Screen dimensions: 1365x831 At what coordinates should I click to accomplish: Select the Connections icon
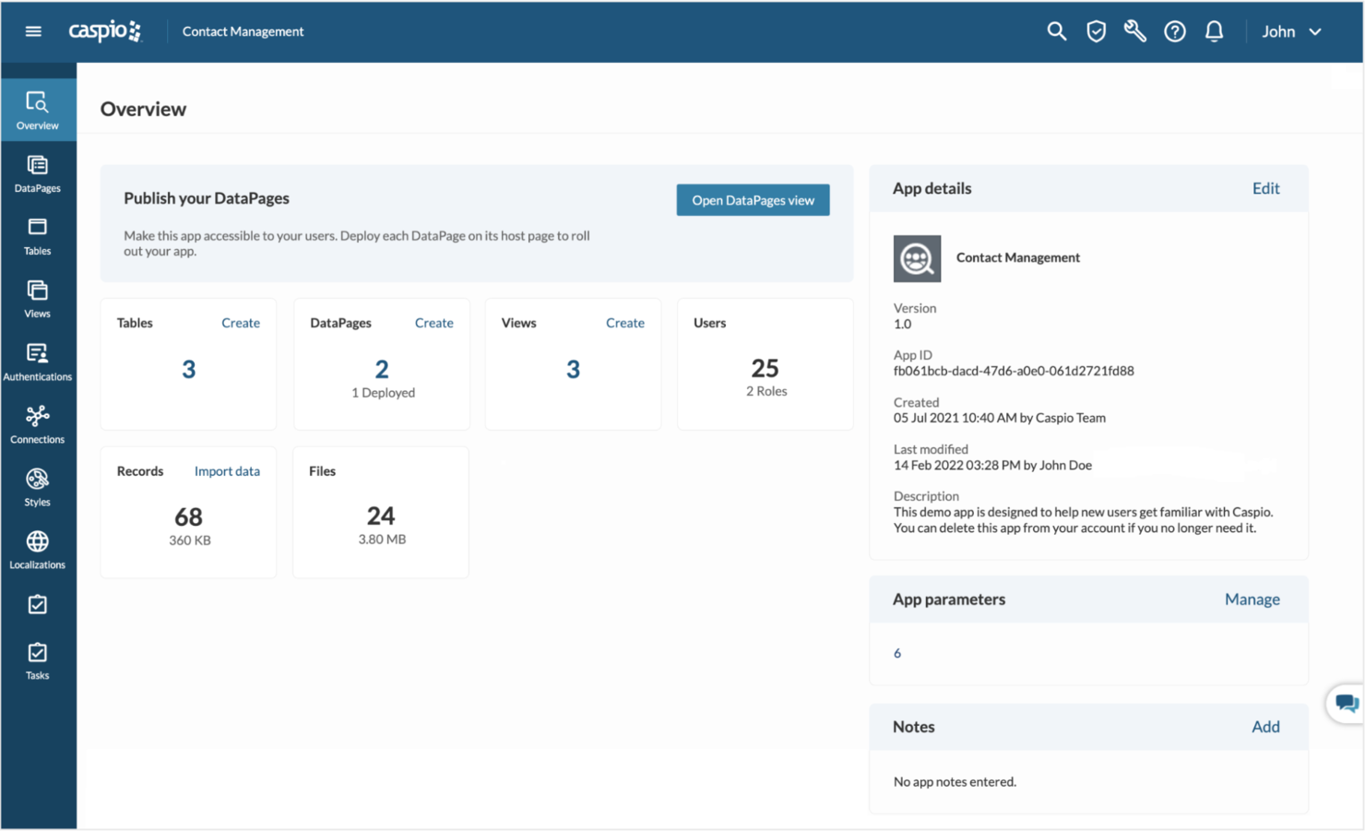37,423
